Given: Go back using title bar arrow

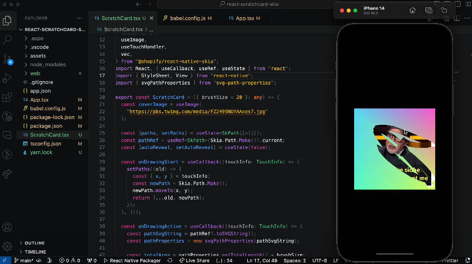Looking at the screenshot, I should pyautogui.click(x=138, y=4).
